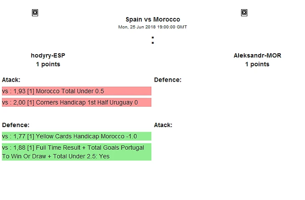Screen dimensions: 305x200
Task: Click the broken image icon above hodyry-ESP
Action: pyautogui.click(x=35, y=13)
